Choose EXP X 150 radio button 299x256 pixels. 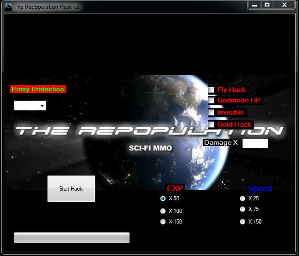tap(163, 222)
